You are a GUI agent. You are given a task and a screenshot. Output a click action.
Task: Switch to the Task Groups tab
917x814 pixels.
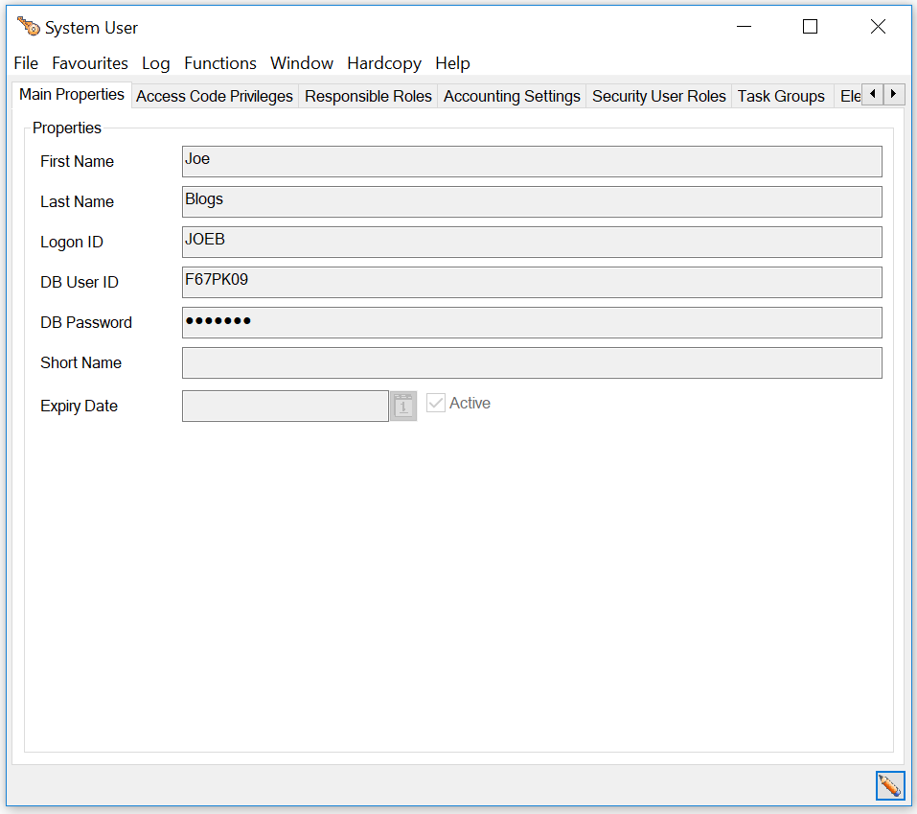pos(781,96)
